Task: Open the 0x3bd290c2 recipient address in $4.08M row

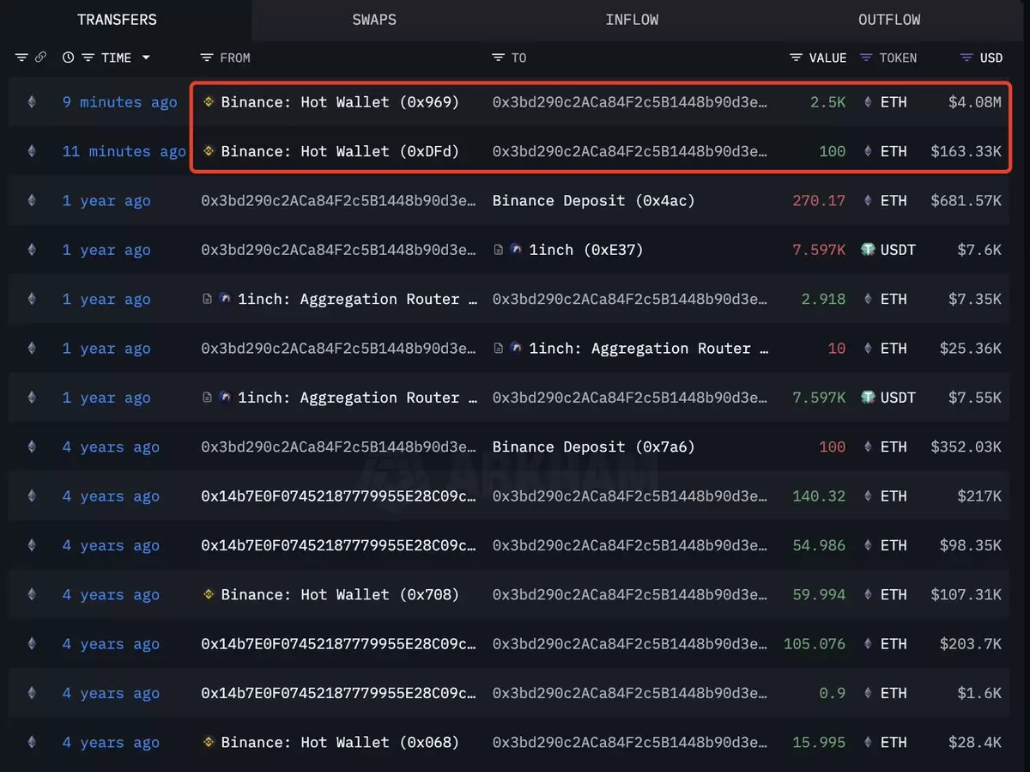Action: point(630,102)
